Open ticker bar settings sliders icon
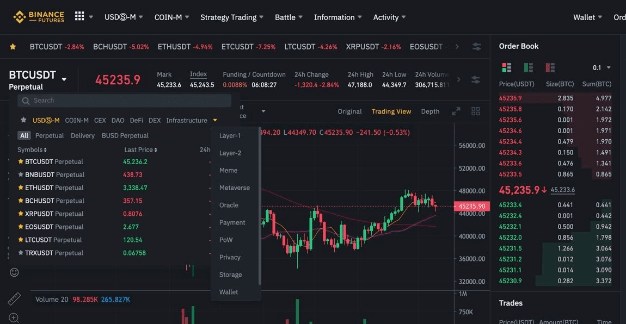This screenshot has width=626, height=324. pos(476,47)
